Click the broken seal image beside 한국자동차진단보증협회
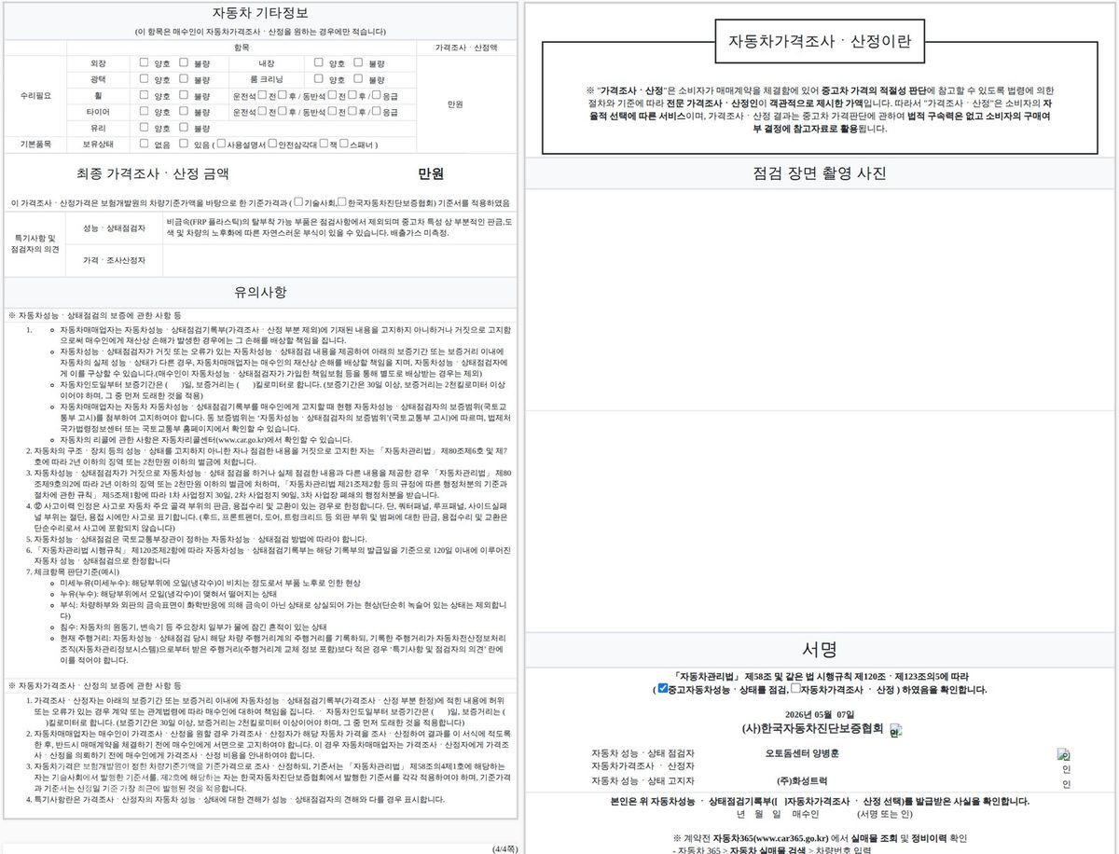 [x=895, y=730]
